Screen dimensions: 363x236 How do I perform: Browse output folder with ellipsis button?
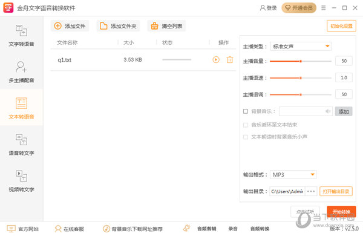311,191
